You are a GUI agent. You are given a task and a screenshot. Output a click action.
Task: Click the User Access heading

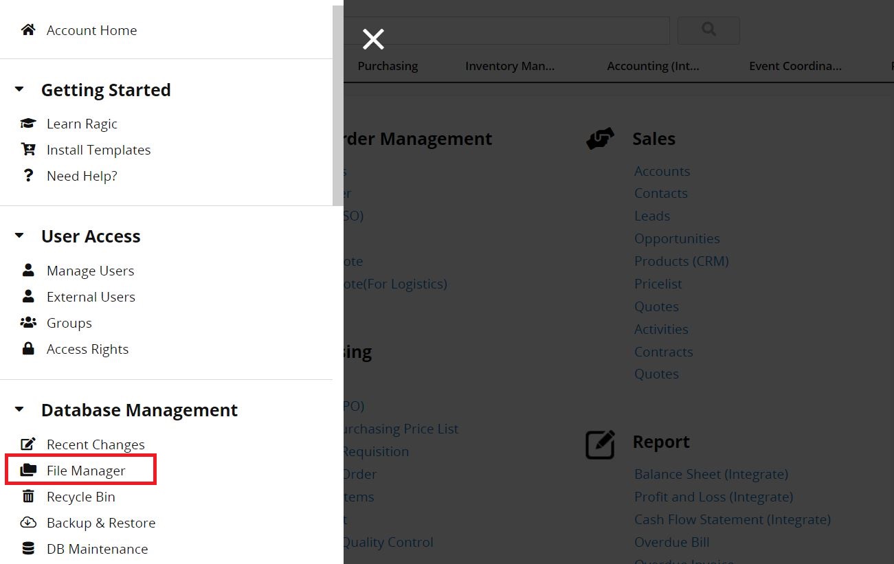[91, 236]
